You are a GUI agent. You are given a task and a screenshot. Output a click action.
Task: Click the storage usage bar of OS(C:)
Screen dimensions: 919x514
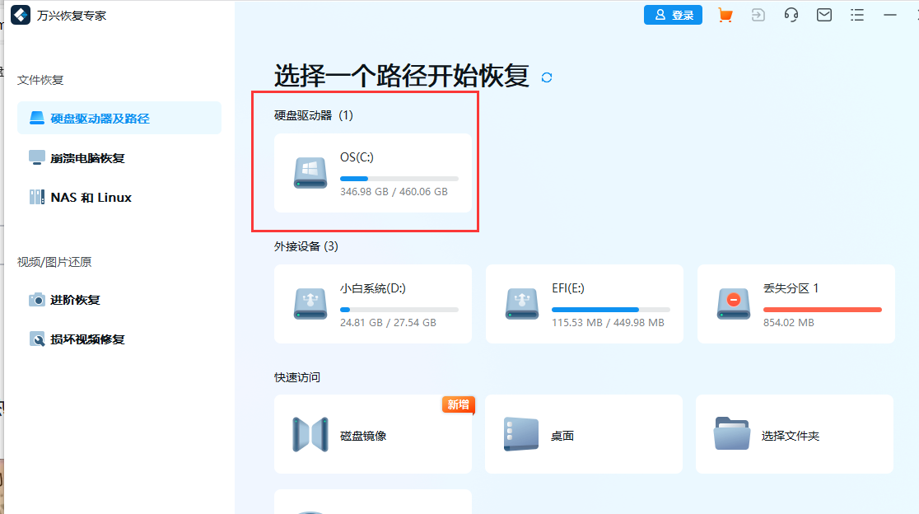399,178
